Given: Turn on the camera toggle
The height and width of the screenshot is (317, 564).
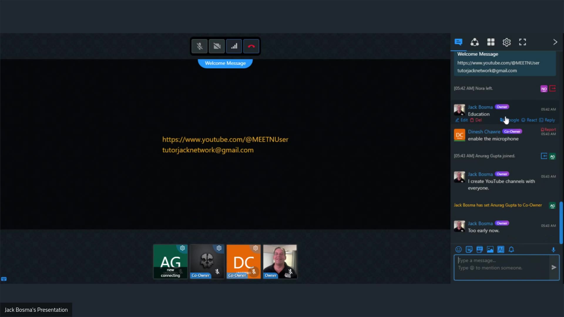Looking at the screenshot, I should (217, 46).
